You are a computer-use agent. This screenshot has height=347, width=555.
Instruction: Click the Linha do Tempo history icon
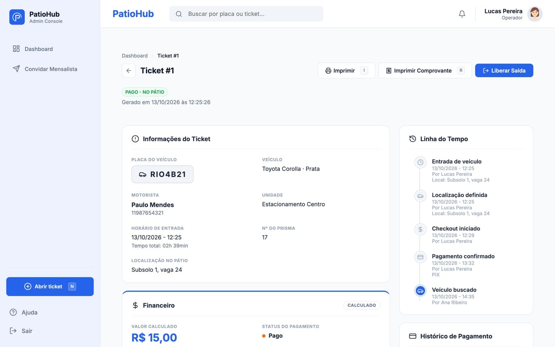point(412,139)
